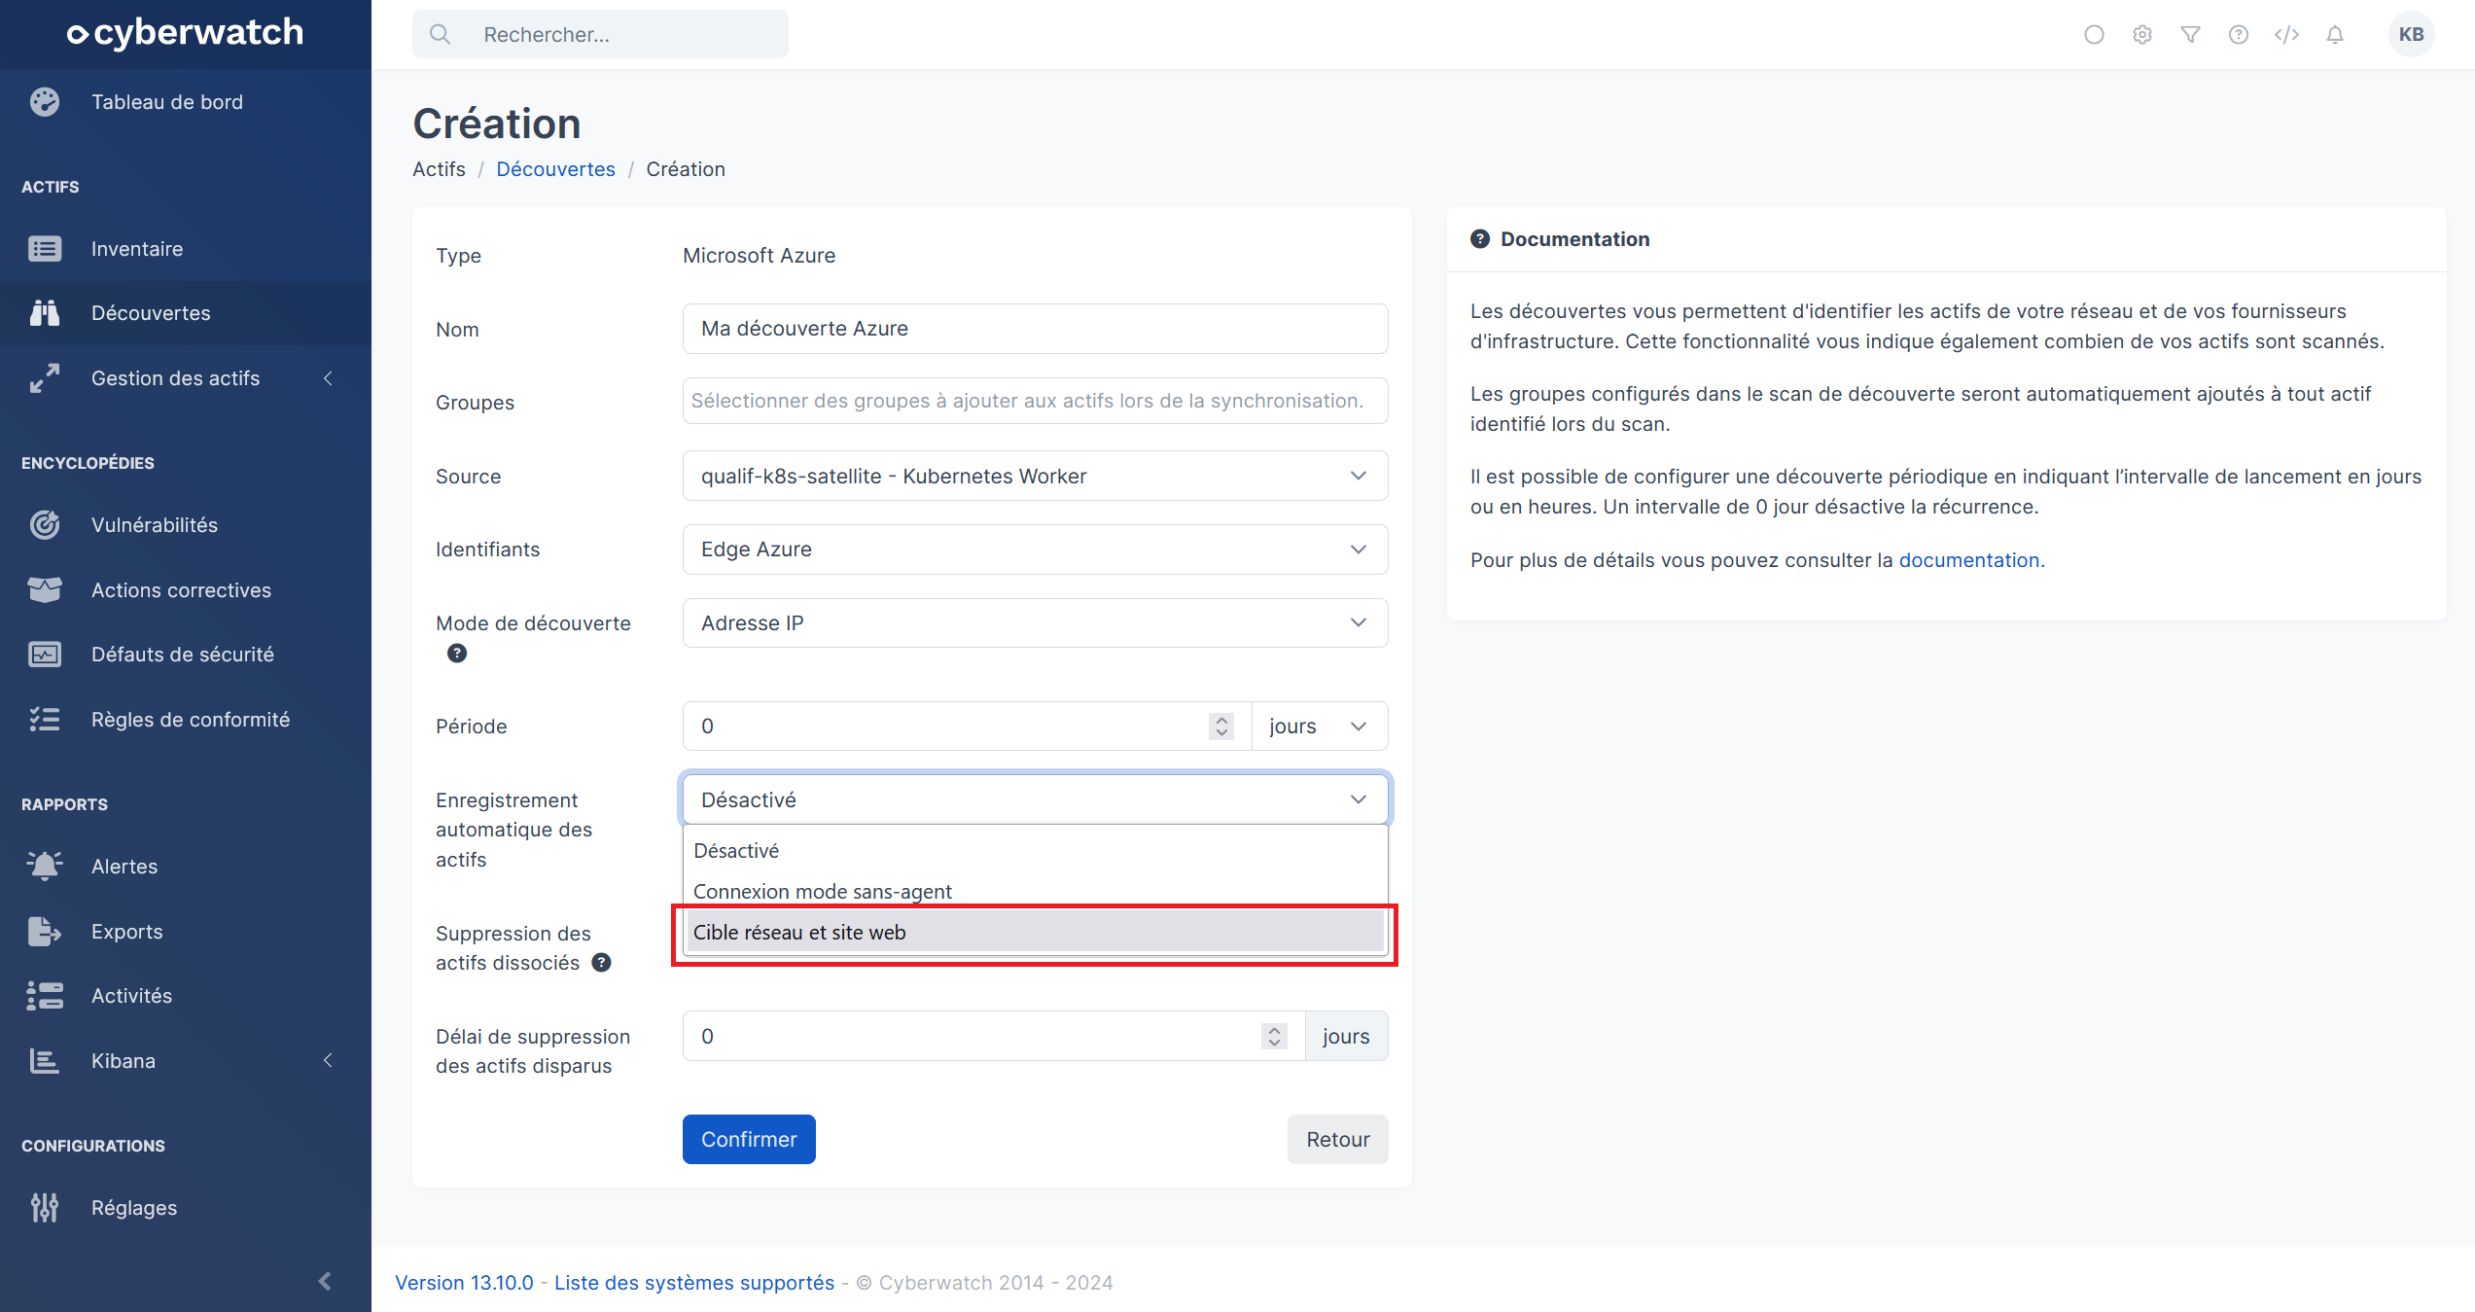
Task: Open the gear settings icon in top bar
Action: coord(2142,35)
